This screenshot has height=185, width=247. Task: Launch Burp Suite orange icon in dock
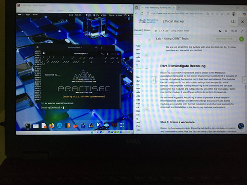click(x=68, y=126)
